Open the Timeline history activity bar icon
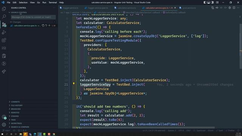 (x=4, y=64)
